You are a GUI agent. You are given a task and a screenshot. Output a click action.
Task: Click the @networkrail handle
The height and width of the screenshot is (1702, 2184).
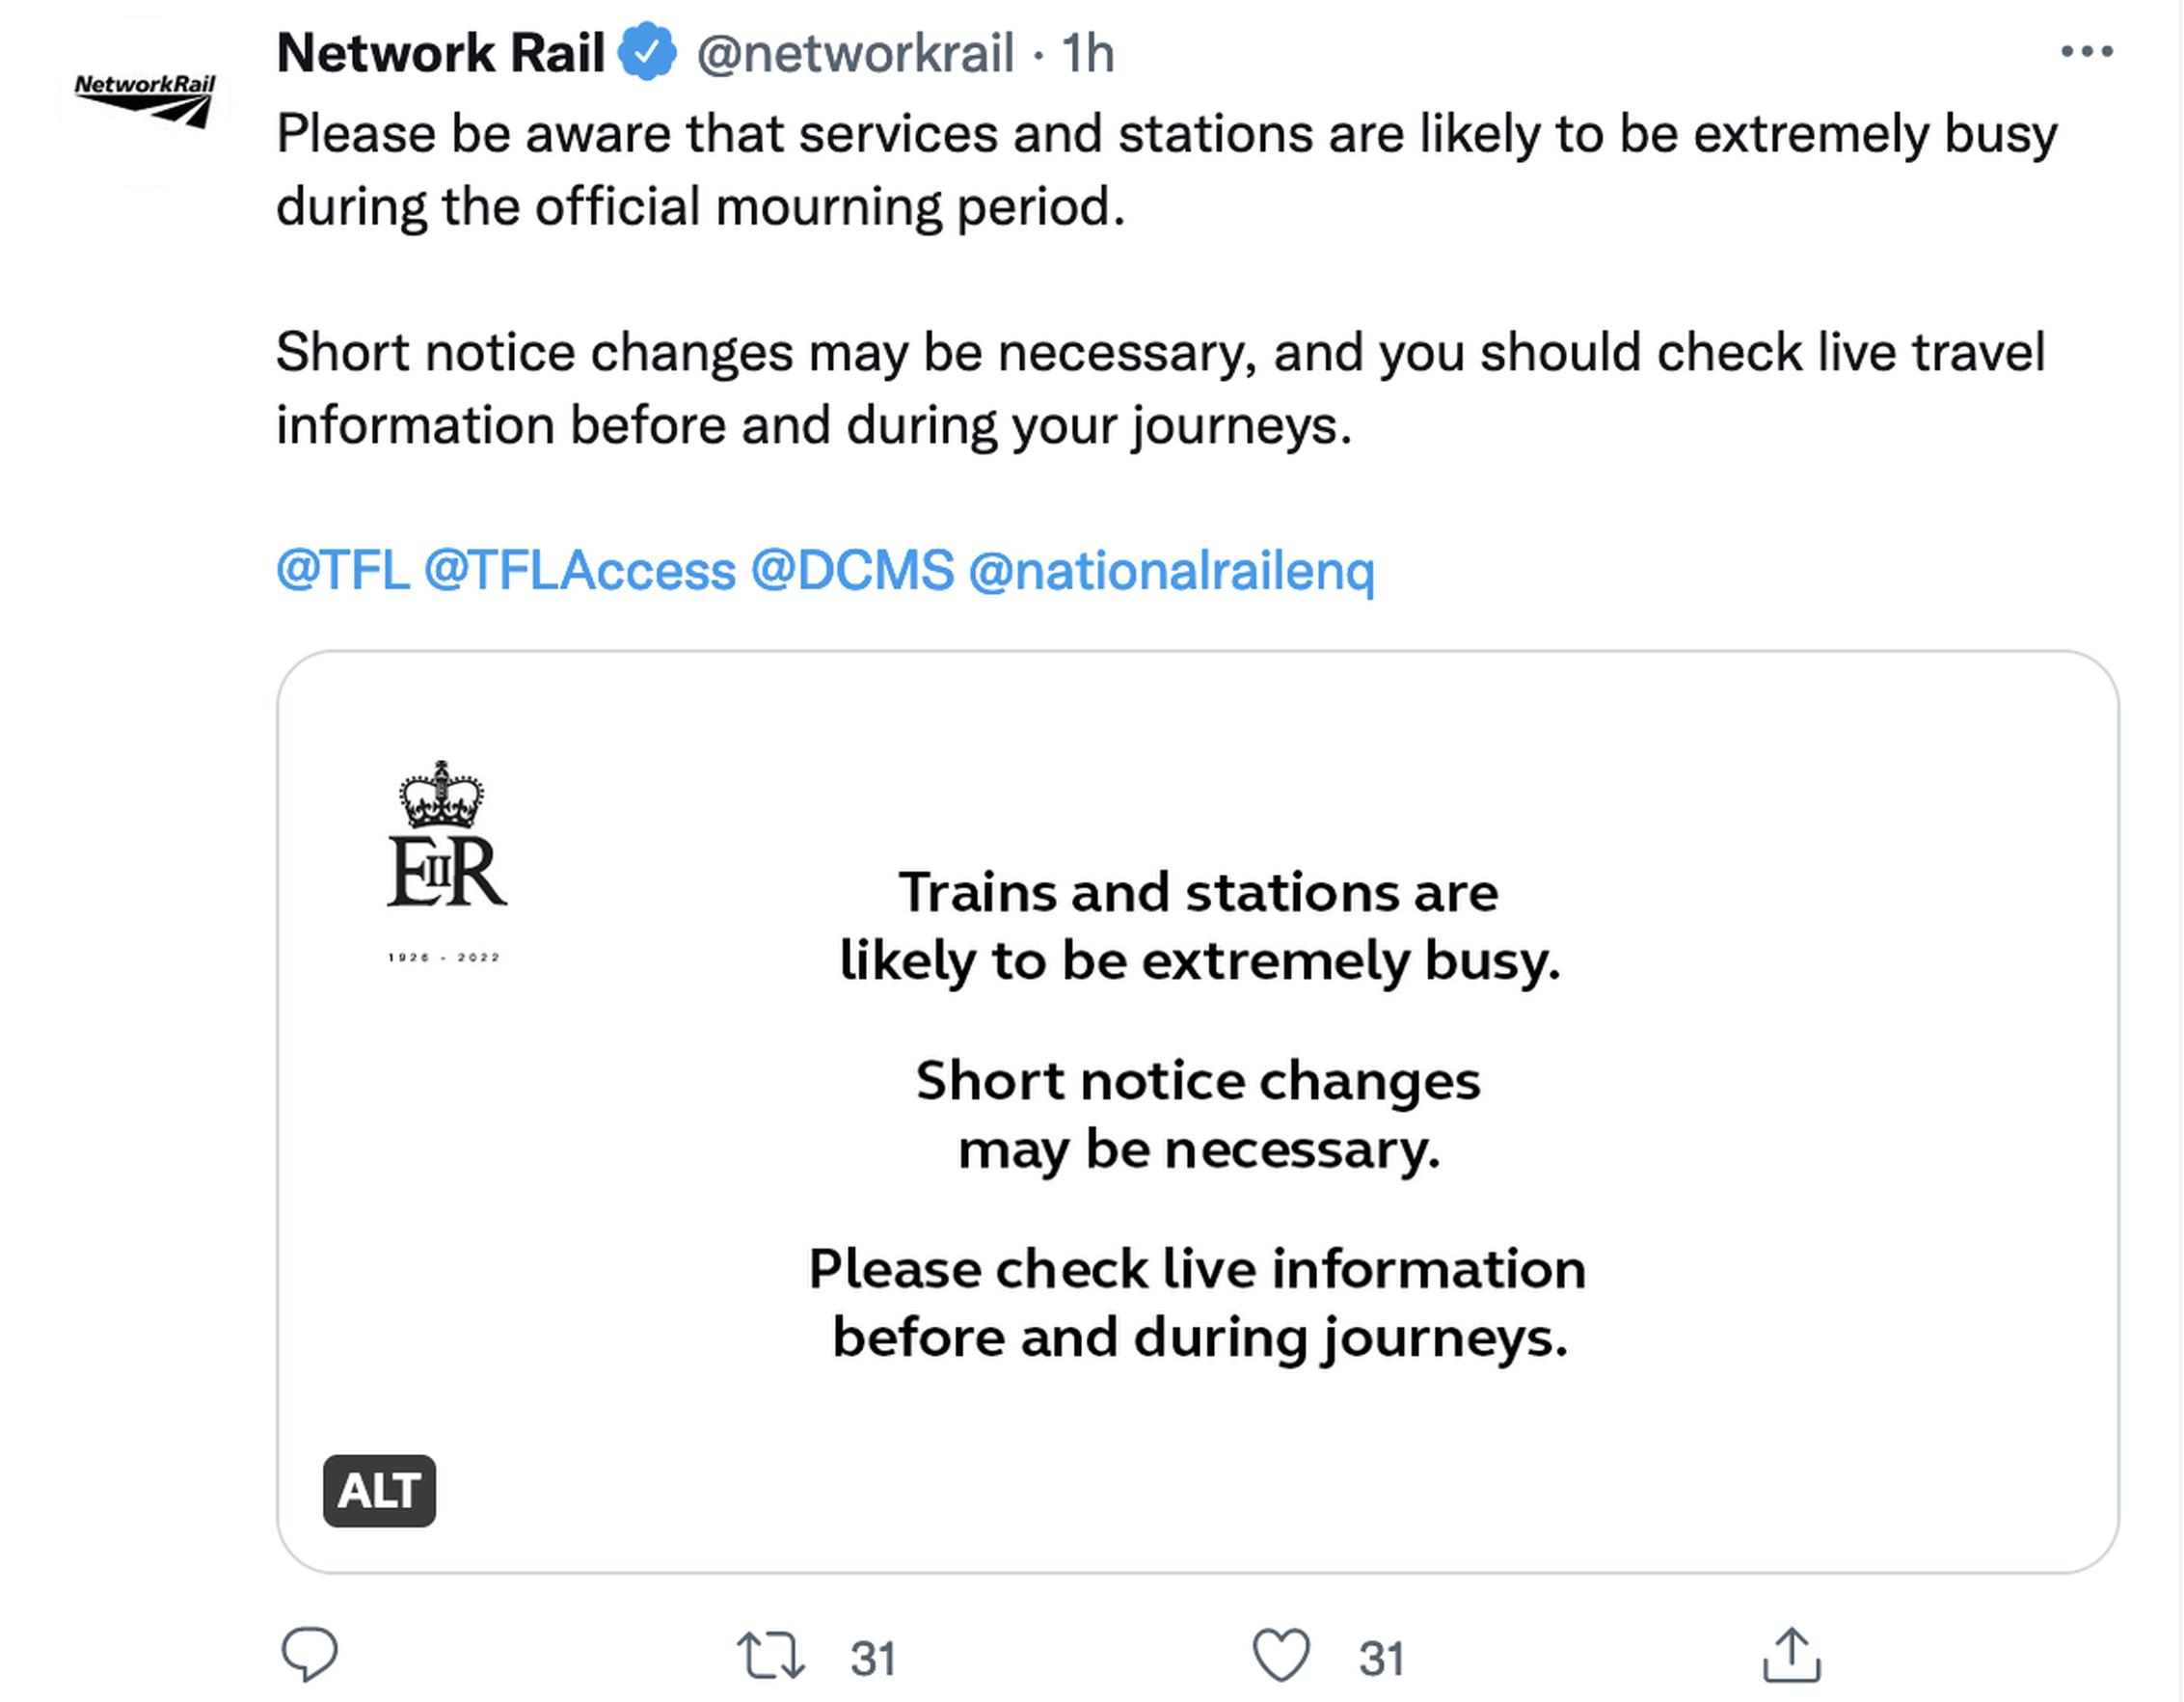855,53
